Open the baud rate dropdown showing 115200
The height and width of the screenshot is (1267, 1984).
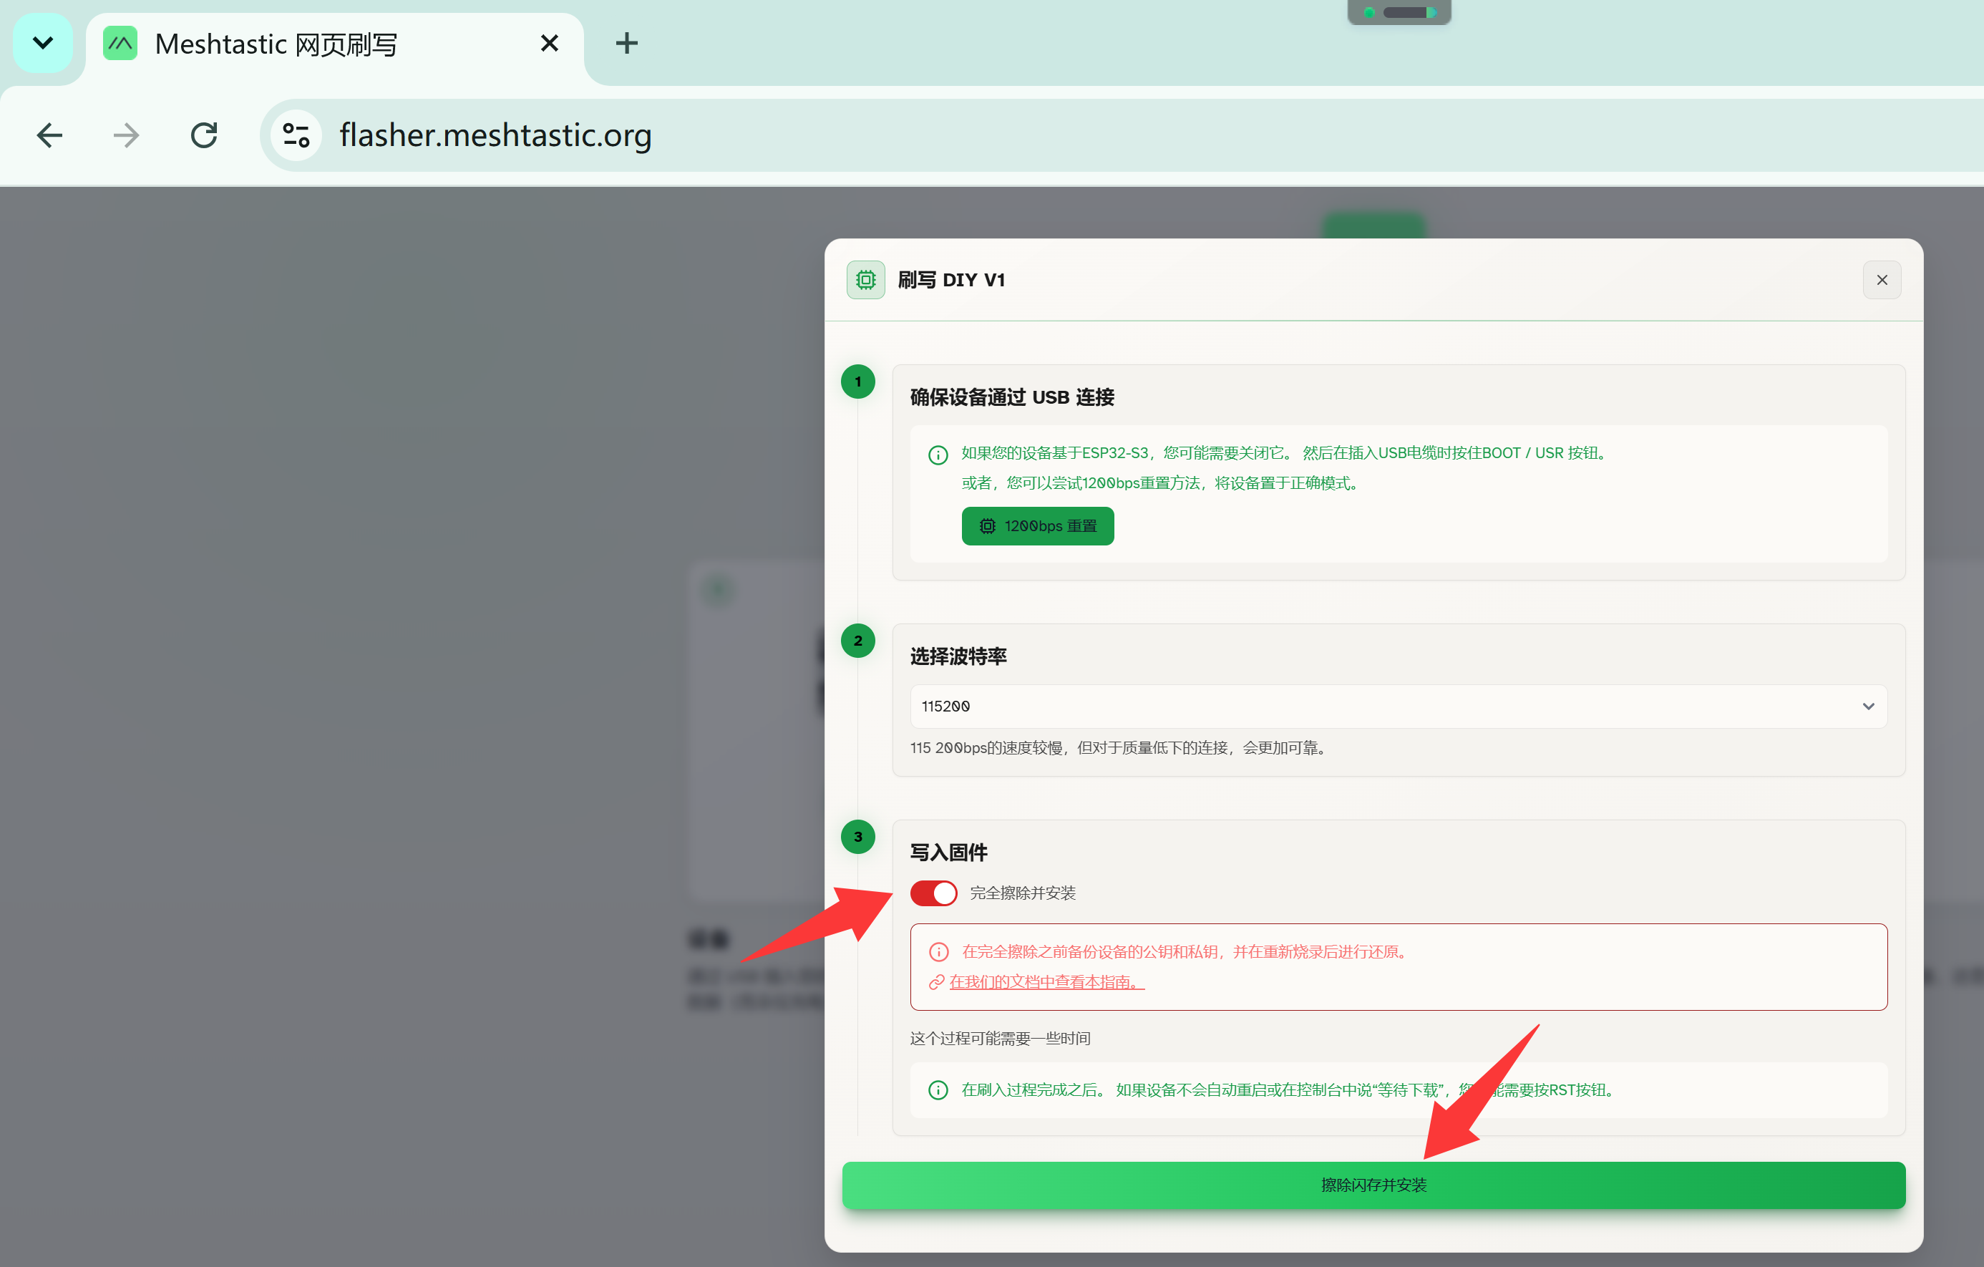coord(1399,706)
